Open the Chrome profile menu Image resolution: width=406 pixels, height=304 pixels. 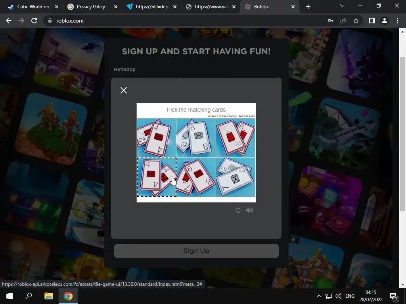(385, 21)
